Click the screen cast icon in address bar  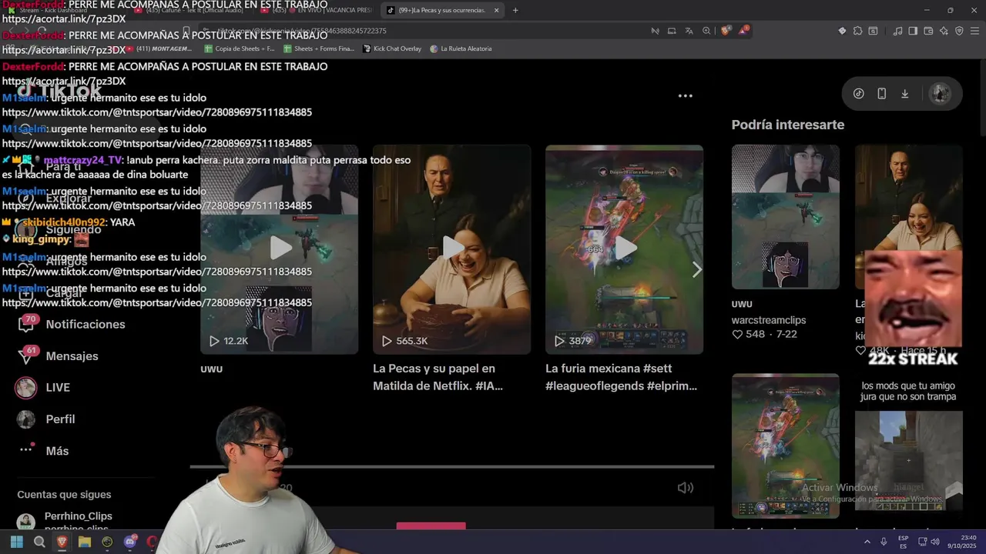coord(672,31)
